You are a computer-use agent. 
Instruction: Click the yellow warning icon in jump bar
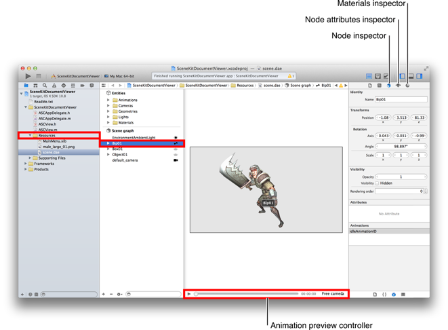[341, 86]
